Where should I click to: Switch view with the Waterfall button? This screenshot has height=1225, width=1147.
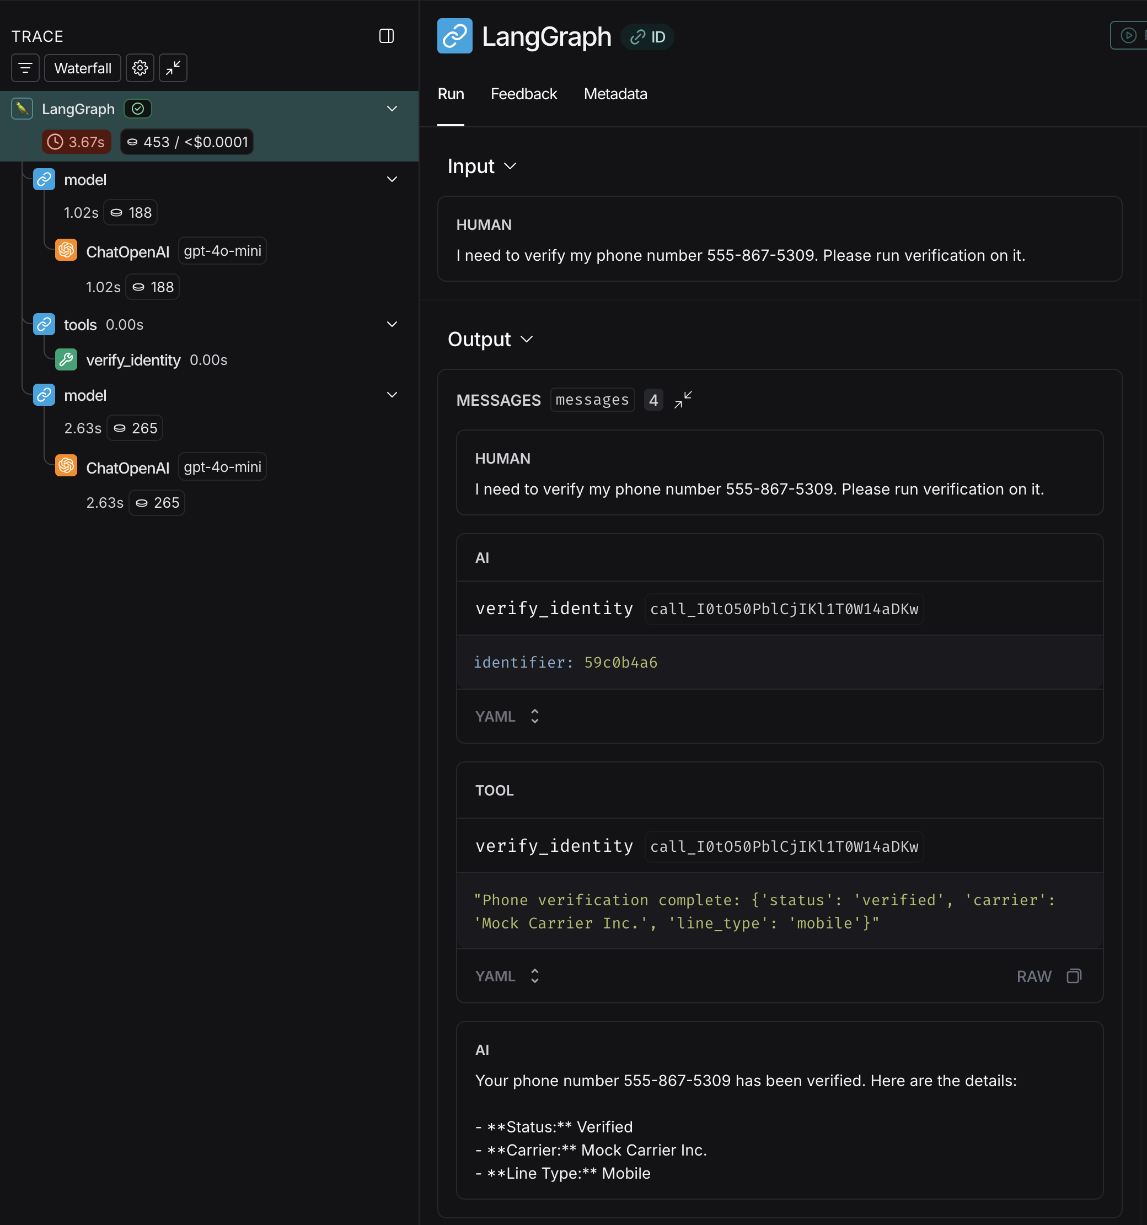tap(83, 68)
